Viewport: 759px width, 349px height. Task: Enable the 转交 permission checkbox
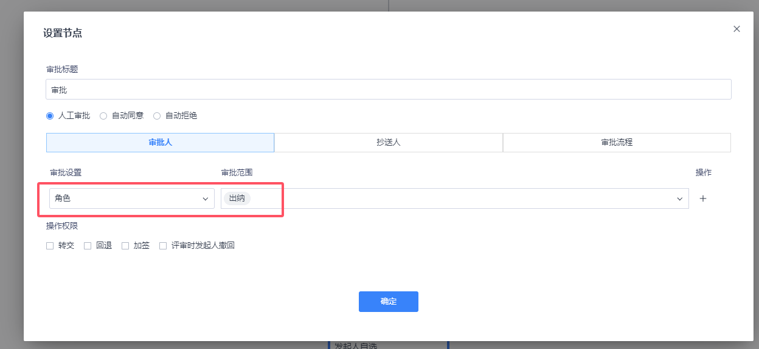pos(50,246)
